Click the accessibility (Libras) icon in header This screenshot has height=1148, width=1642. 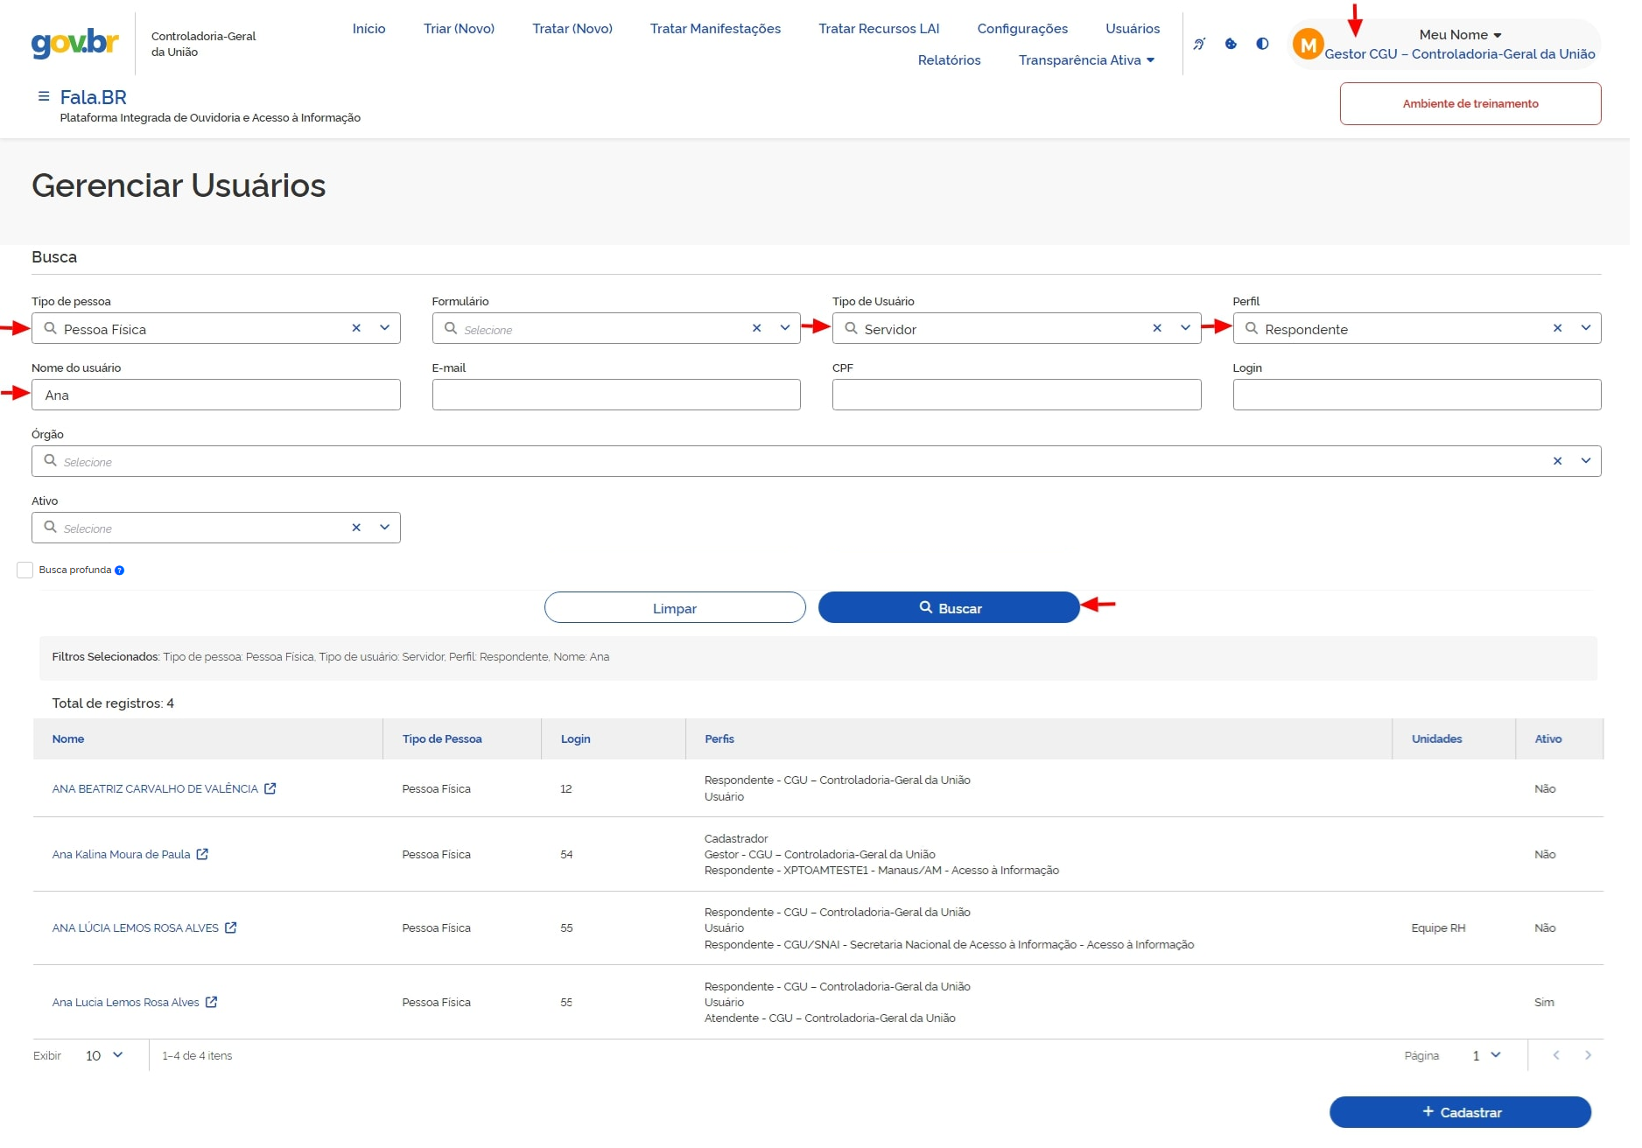1199,44
